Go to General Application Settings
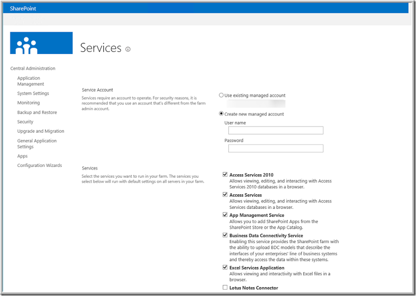The width and height of the screenshot is (416, 296). click(37, 144)
